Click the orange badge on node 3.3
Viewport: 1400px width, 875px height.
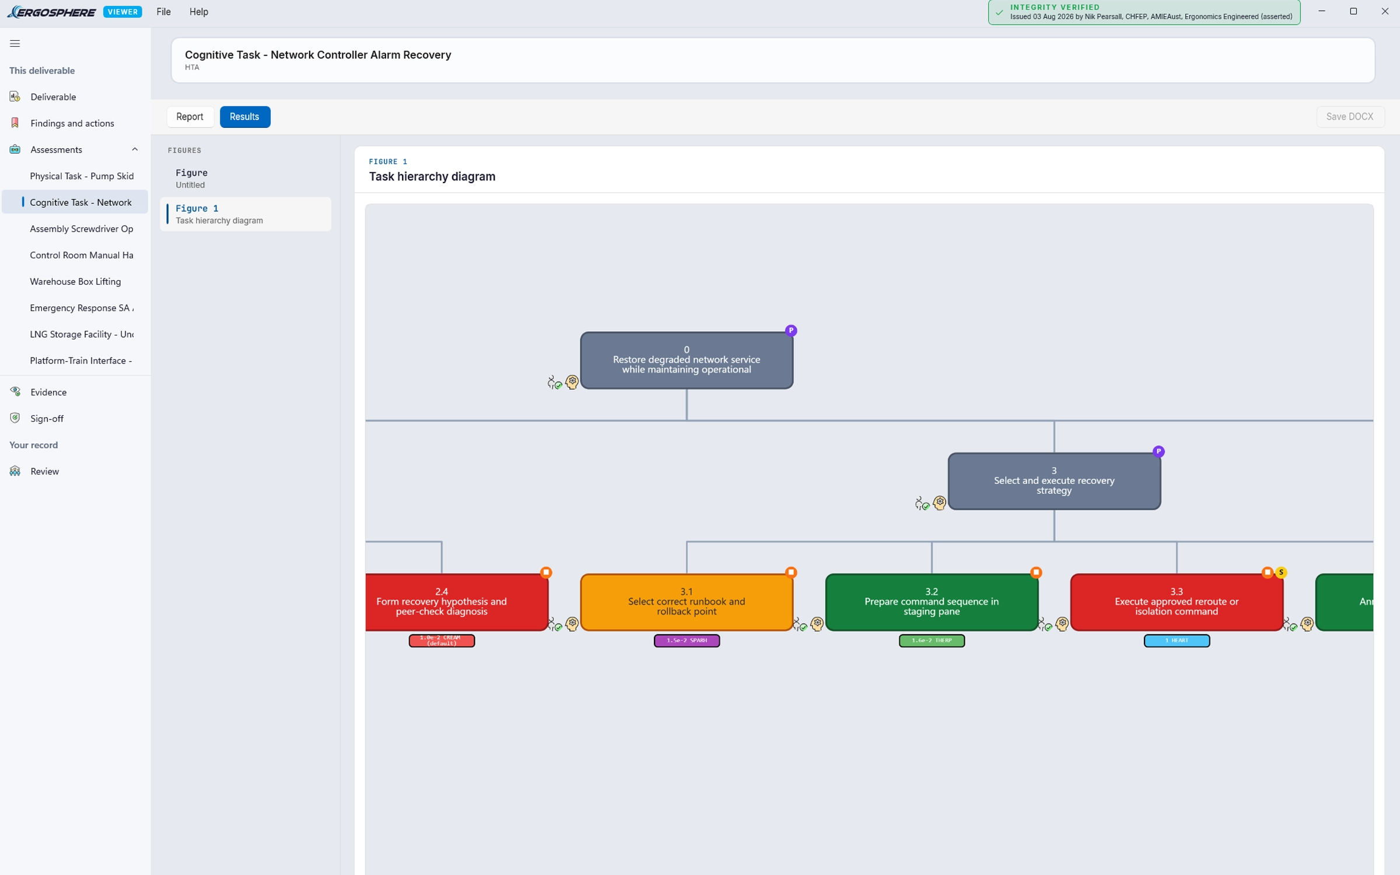coord(1267,572)
